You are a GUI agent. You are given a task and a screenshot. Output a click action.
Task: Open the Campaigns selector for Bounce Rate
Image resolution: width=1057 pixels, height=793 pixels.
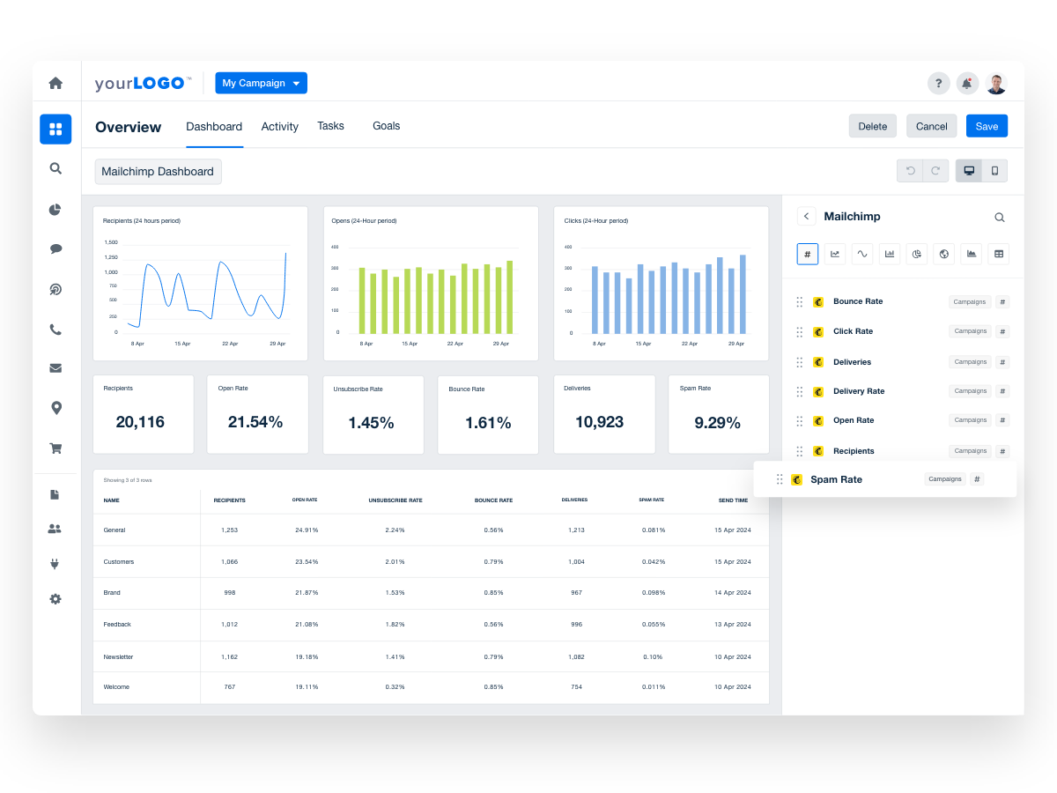969,301
